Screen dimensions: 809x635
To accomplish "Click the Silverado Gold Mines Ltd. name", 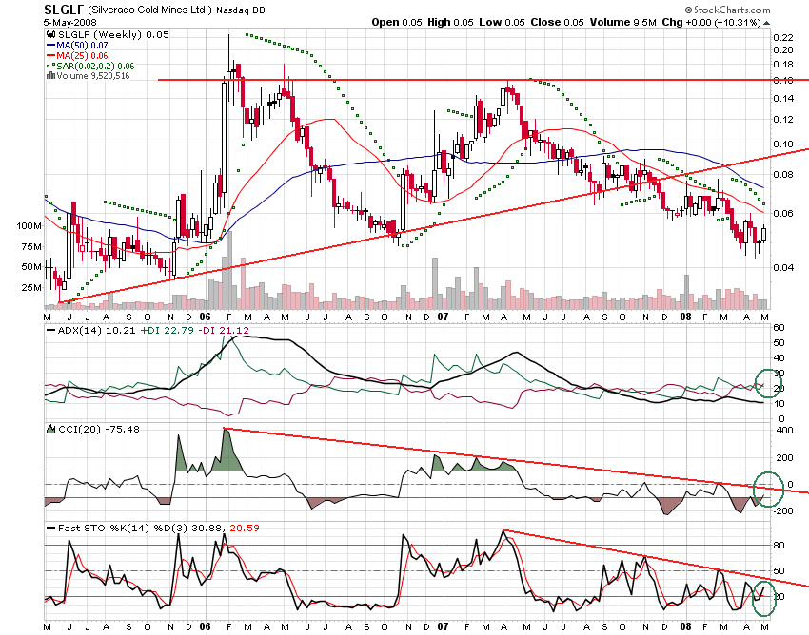I will tap(150, 10).
